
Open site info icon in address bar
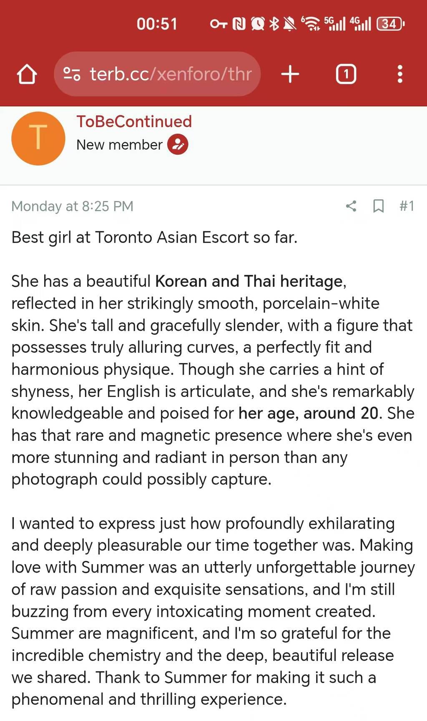71,74
